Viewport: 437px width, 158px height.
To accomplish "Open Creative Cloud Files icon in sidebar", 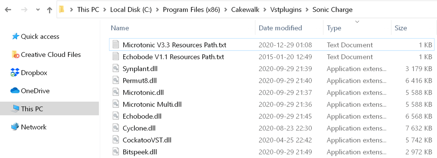I will pyautogui.click(x=15, y=55).
